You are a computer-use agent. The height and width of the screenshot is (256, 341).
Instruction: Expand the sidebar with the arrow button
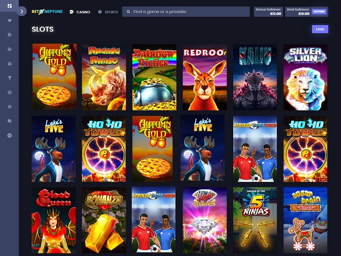(22, 11)
